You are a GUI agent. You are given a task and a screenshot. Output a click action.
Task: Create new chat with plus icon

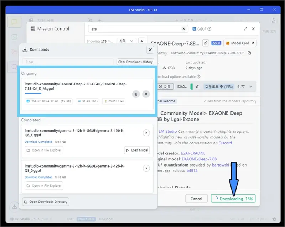100,20
